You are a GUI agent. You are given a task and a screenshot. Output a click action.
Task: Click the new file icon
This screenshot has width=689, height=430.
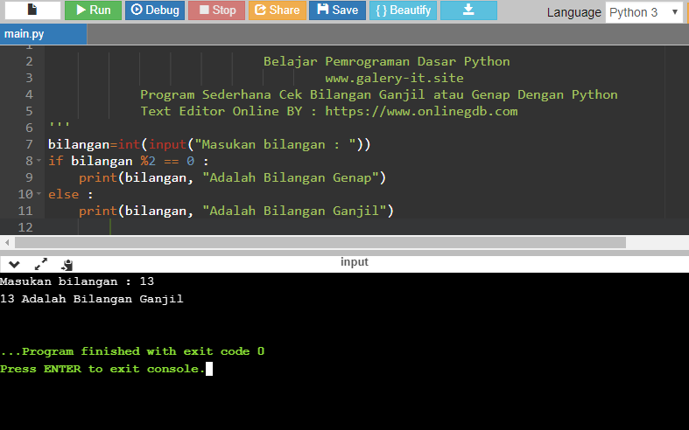click(x=32, y=10)
